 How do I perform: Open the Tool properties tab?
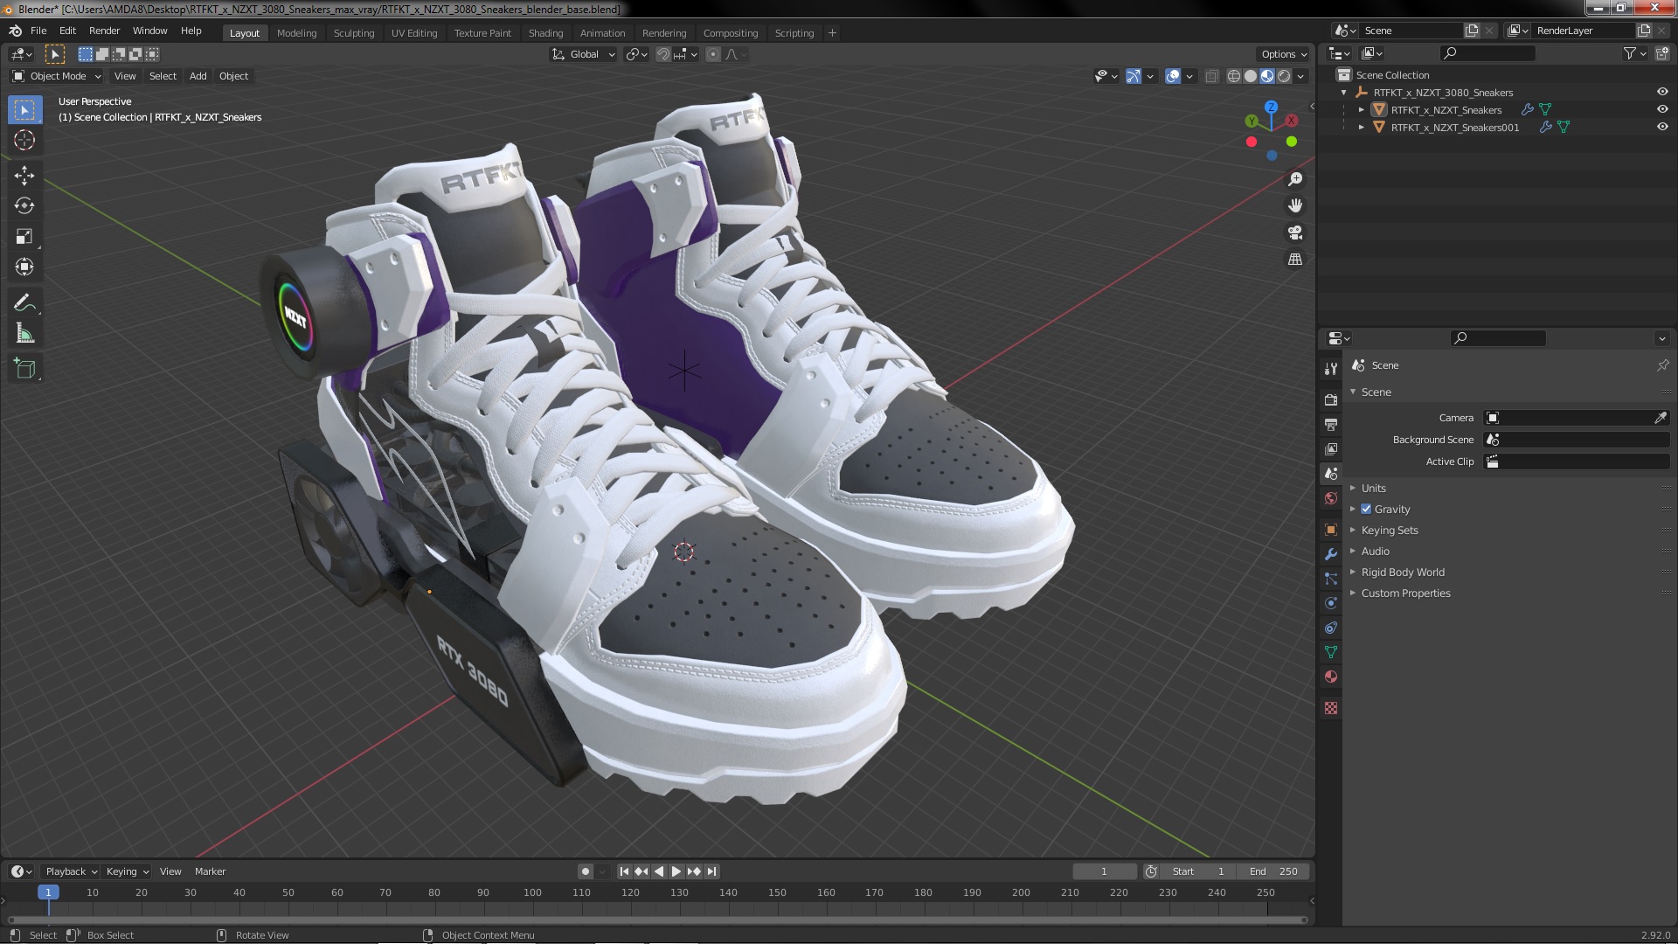(1331, 369)
